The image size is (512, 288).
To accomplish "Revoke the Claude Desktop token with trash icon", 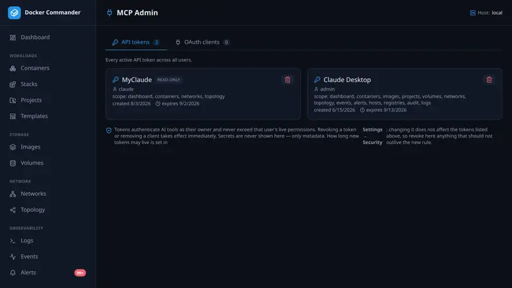I will [489, 79].
